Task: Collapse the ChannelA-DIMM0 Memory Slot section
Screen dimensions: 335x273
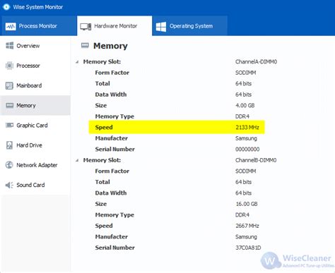Action: click(77, 62)
